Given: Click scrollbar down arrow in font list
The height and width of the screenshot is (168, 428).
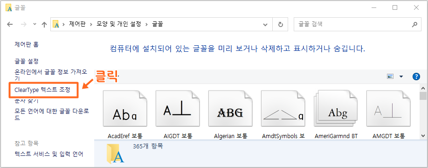Looking at the screenshot, I should (x=423, y=135).
